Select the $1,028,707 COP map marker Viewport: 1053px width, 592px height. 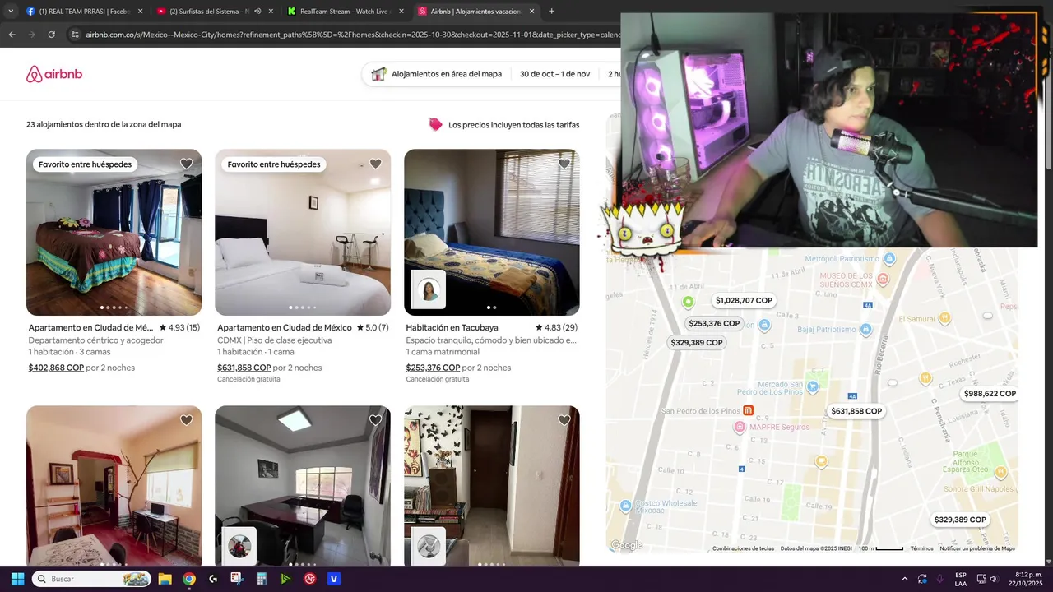click(x=744, y=301)
